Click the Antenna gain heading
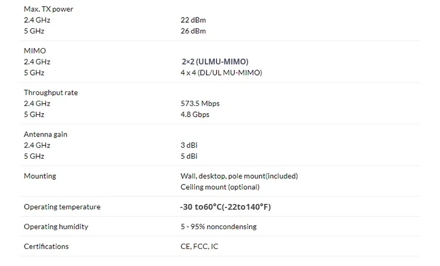 coord(45,134)
